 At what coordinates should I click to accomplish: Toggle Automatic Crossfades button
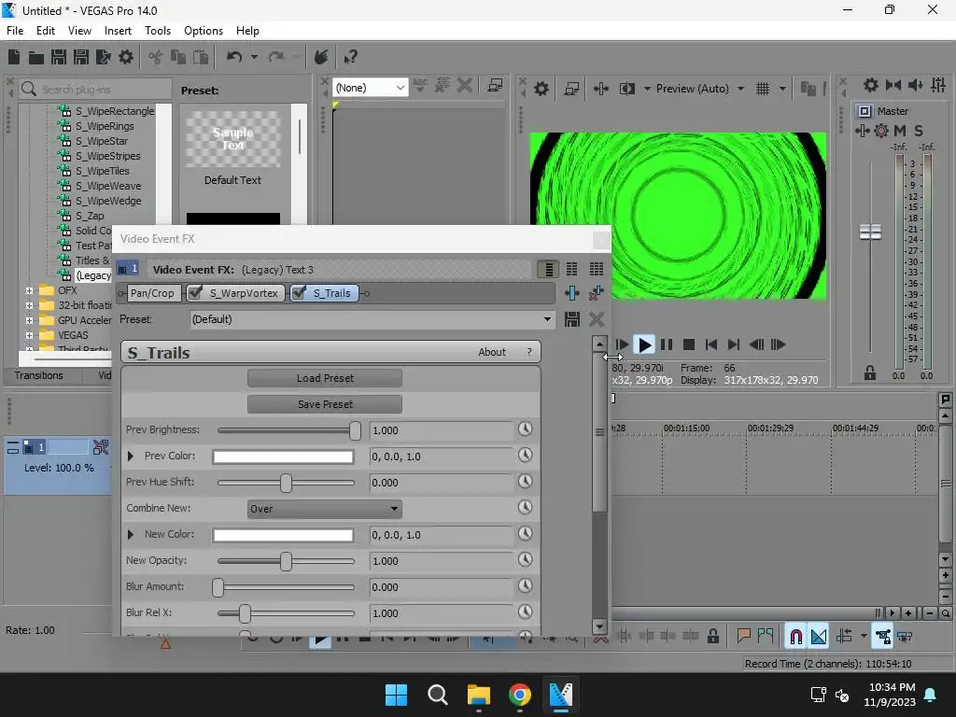[819, 637]
